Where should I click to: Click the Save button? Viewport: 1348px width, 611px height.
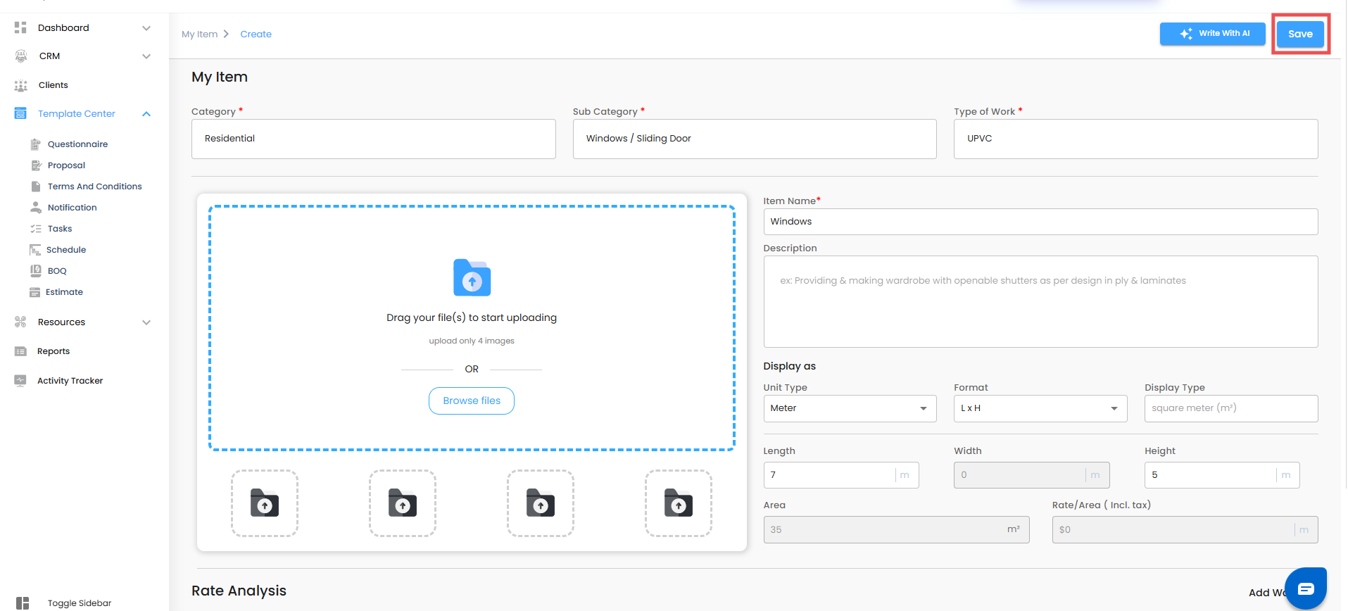[x=1300, y=34]
